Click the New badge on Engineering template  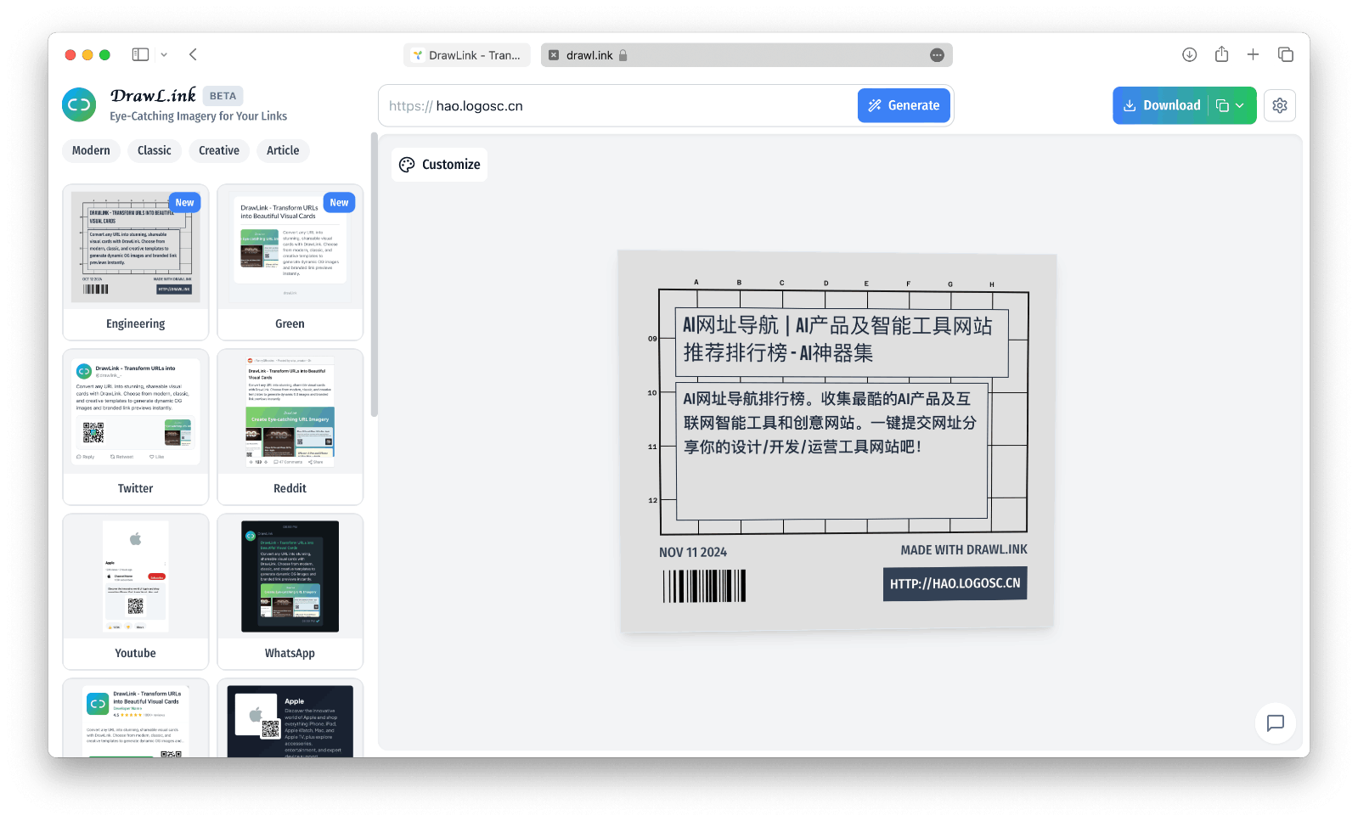[185, 203]
